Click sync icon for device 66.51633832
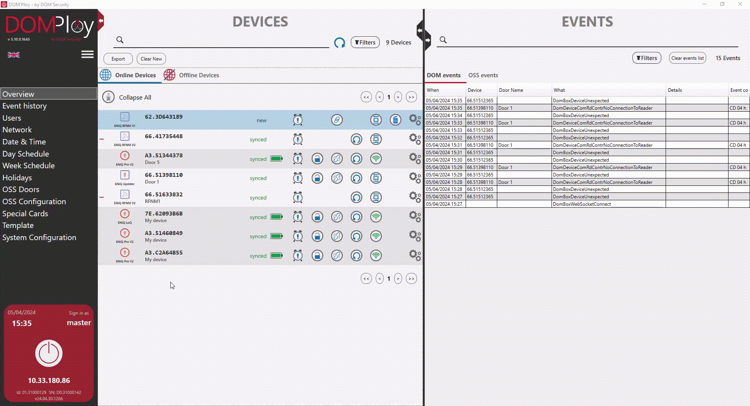The height and width of the screenshot is (406, 750). tap(356, 198)
